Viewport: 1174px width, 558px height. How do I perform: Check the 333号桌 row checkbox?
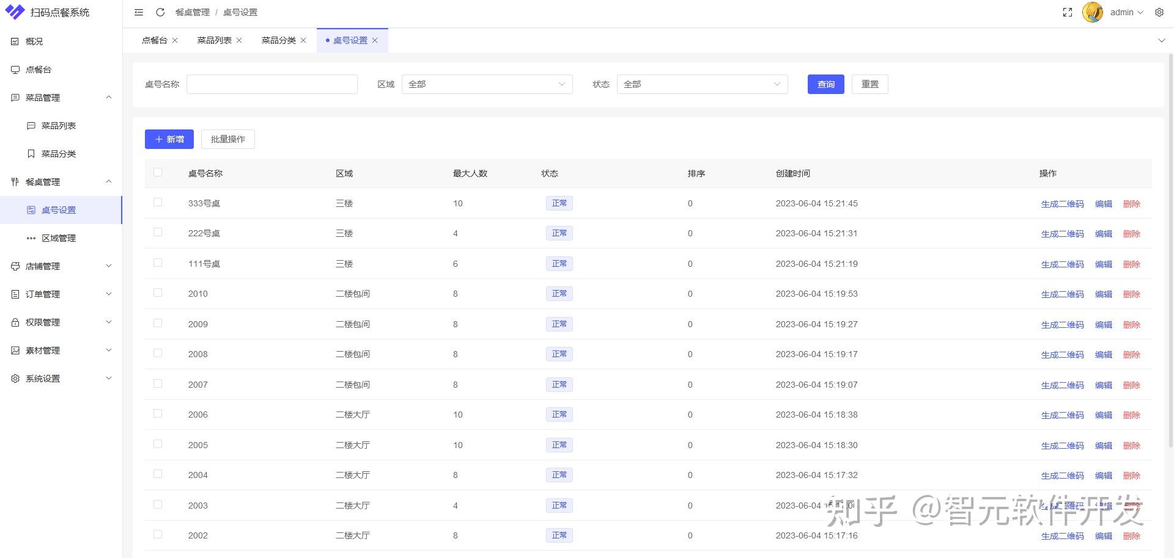(x=158, y=202)
